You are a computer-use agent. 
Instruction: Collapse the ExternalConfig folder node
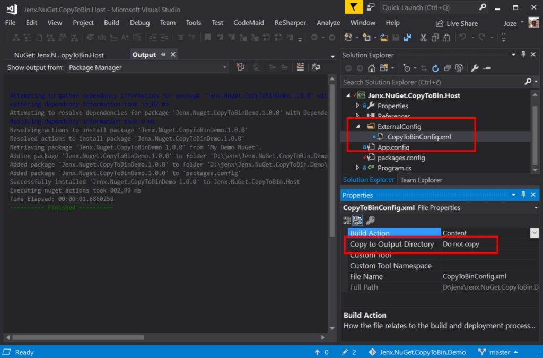click(x=358, y=126)
